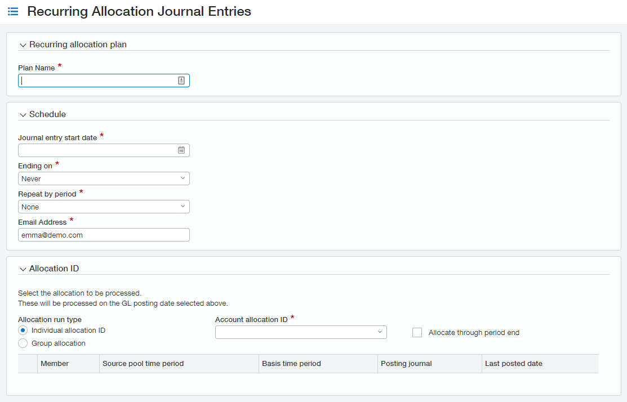Viewport: 627px width, 402px height.
Task: Collapse the Recurring allocation plan section
Action: 23,44
